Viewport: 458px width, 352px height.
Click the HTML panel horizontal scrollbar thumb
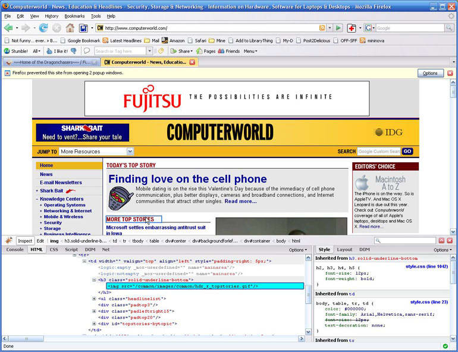coord(26,338)
